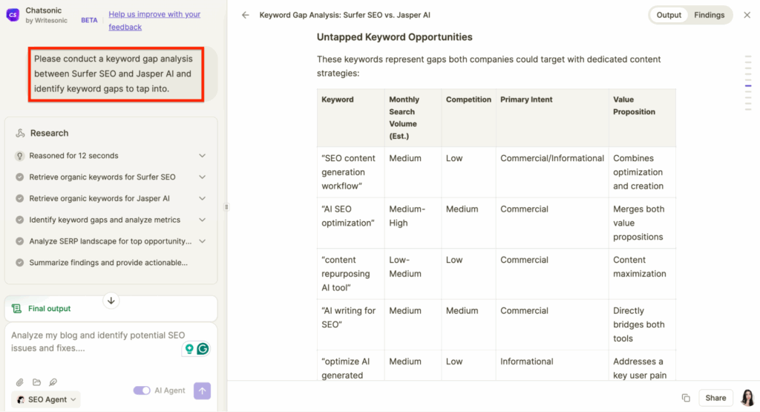Click the Untapped Keyword Opportunities heading
This screenshot has width=760, height=412.
point(394,37)
